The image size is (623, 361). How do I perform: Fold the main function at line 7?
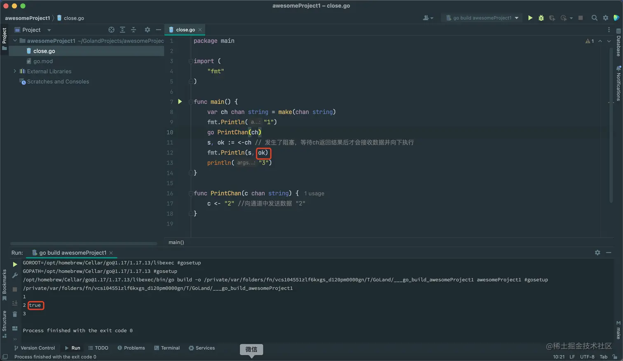(x=191, y=102)
